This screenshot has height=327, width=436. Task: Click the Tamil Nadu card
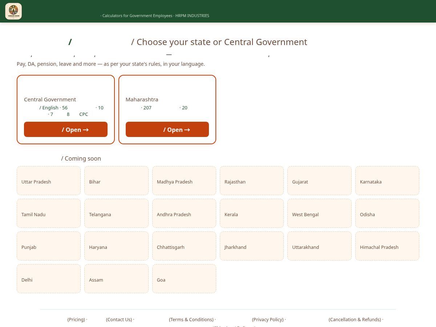49,213
